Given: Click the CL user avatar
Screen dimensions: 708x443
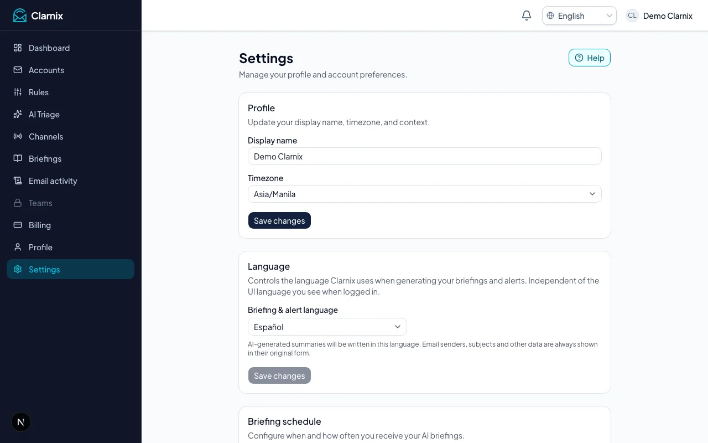Looking at the screenshot, I should [x=632, y=16].
